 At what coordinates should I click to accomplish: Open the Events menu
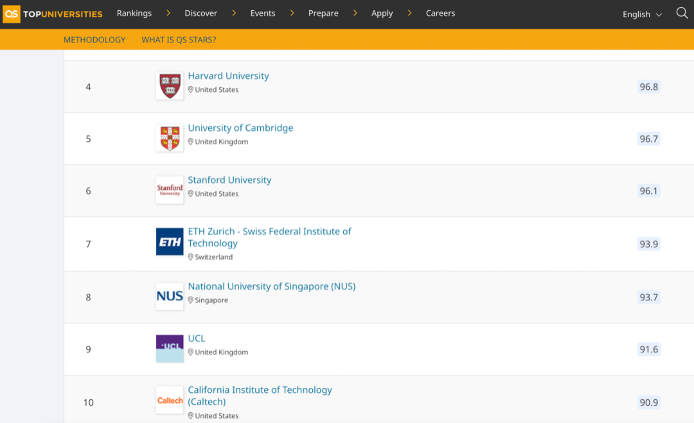pos(263,13)
